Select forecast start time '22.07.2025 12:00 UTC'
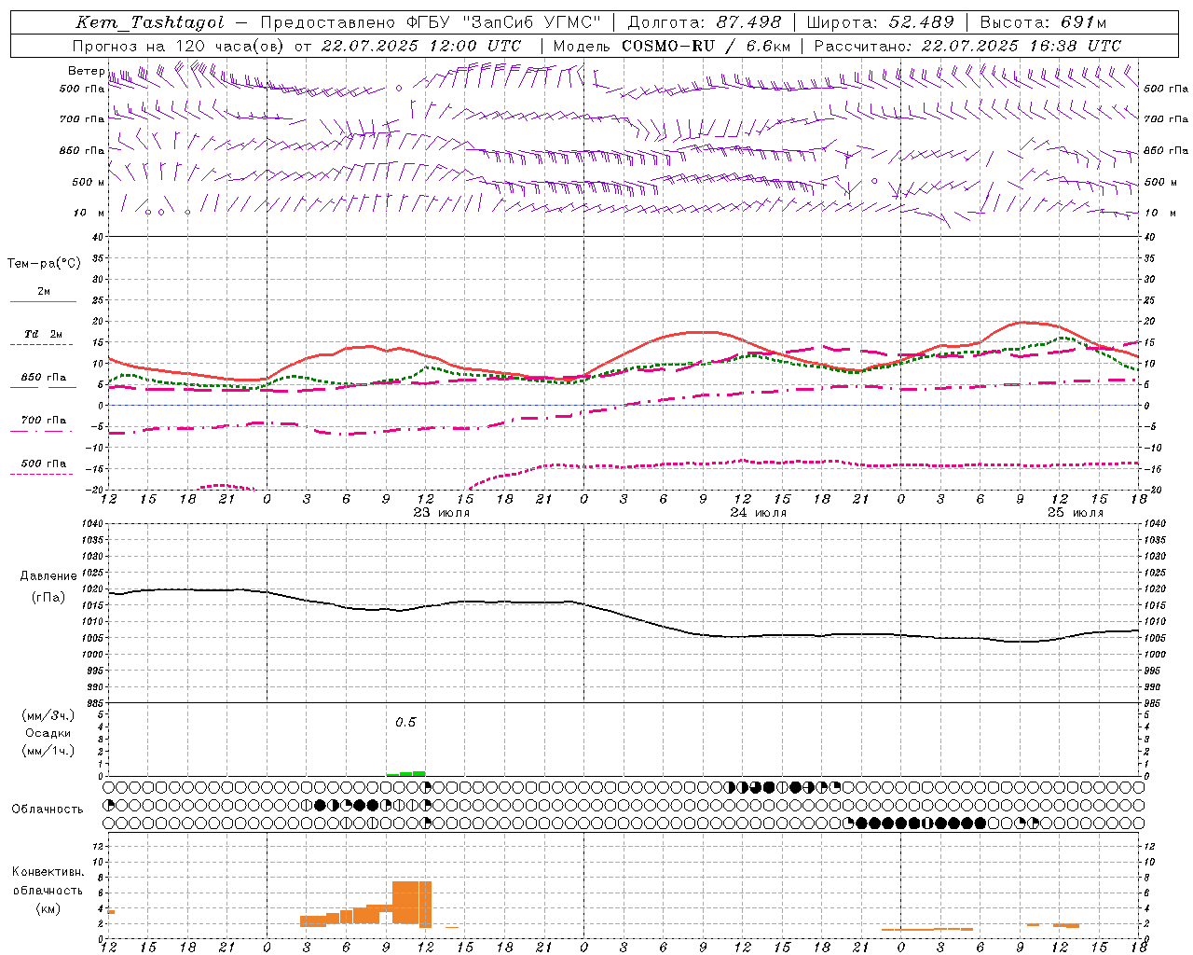 (x=420, y=46)
